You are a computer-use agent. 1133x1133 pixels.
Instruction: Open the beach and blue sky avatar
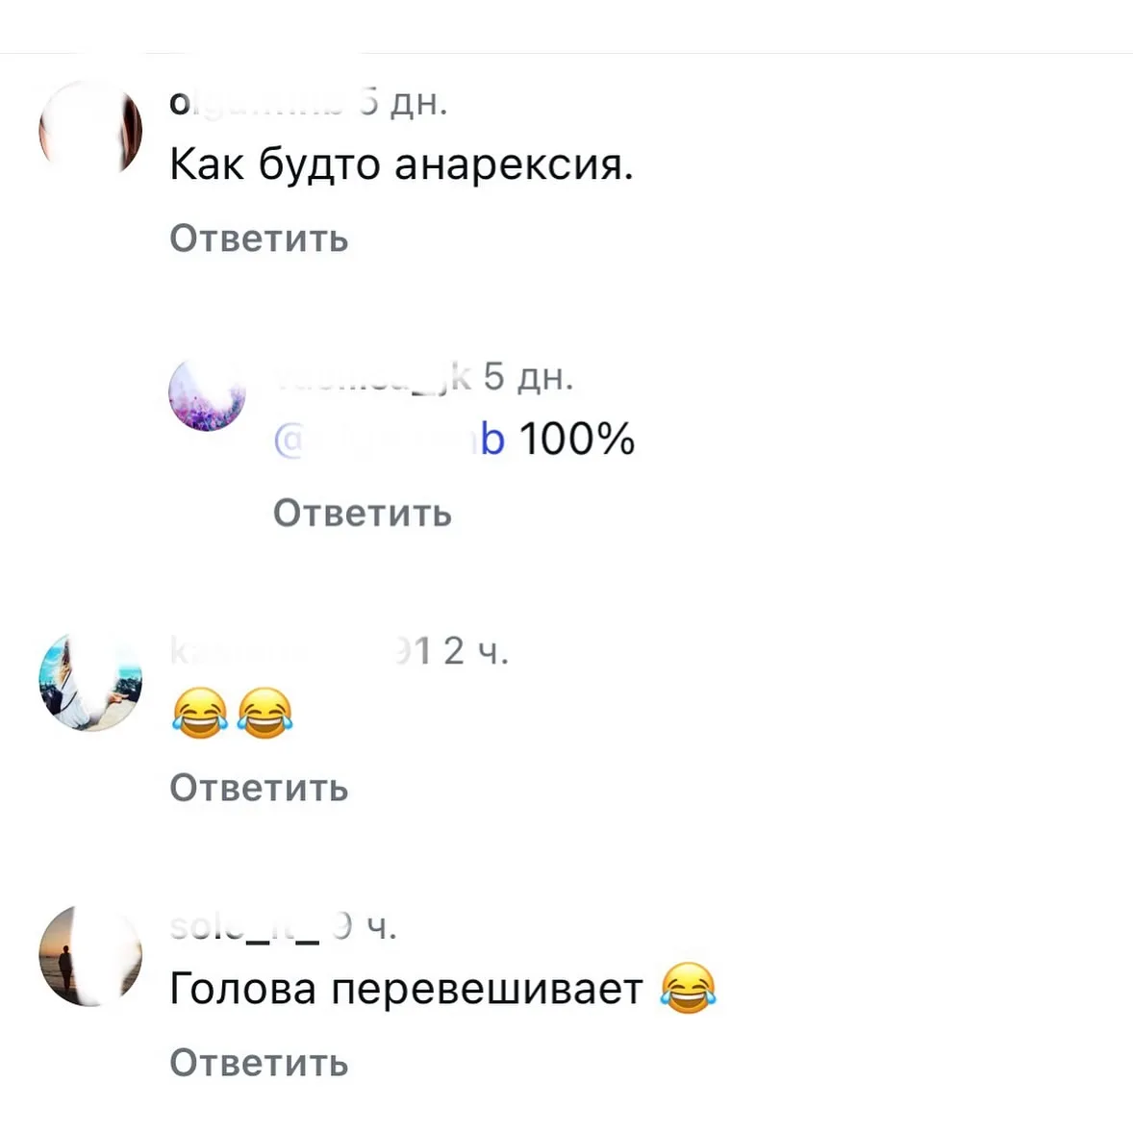pyautogui.click(x=90, y=681)
